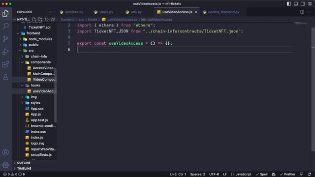Open the Accounts menu icon
The height and width of the screenshot is (177, 315).
5,152
